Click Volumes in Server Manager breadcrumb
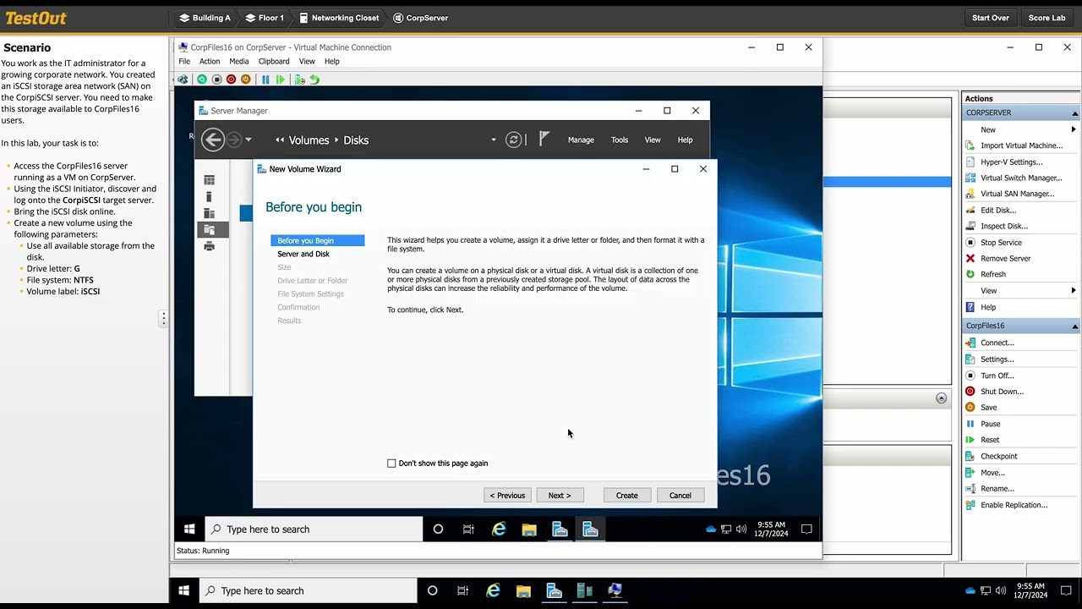This screenshot has width=1082, height=609. click(x=309, y=140)
